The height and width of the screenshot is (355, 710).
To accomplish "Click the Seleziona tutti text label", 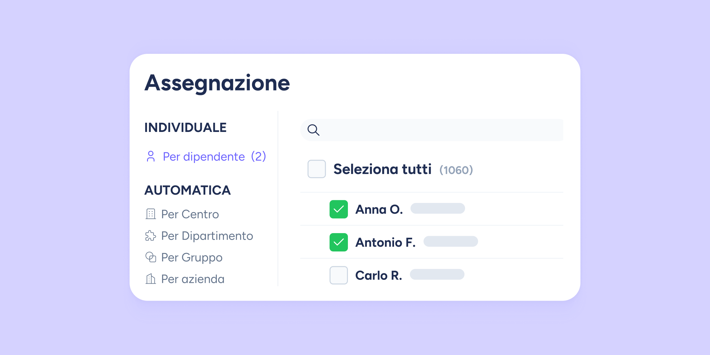I will (382, 169).
